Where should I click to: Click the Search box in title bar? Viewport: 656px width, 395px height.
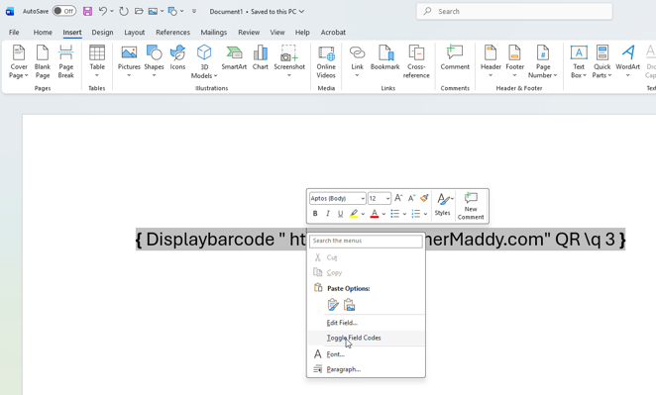pos(514,11)
